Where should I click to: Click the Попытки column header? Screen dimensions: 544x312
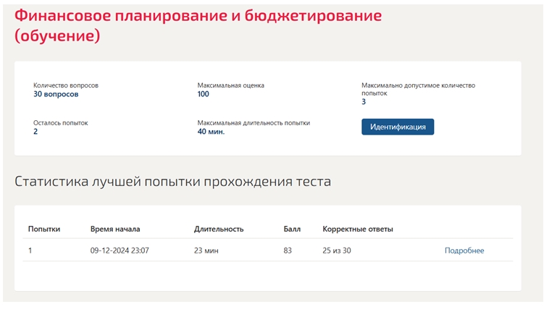coord(44,229)
